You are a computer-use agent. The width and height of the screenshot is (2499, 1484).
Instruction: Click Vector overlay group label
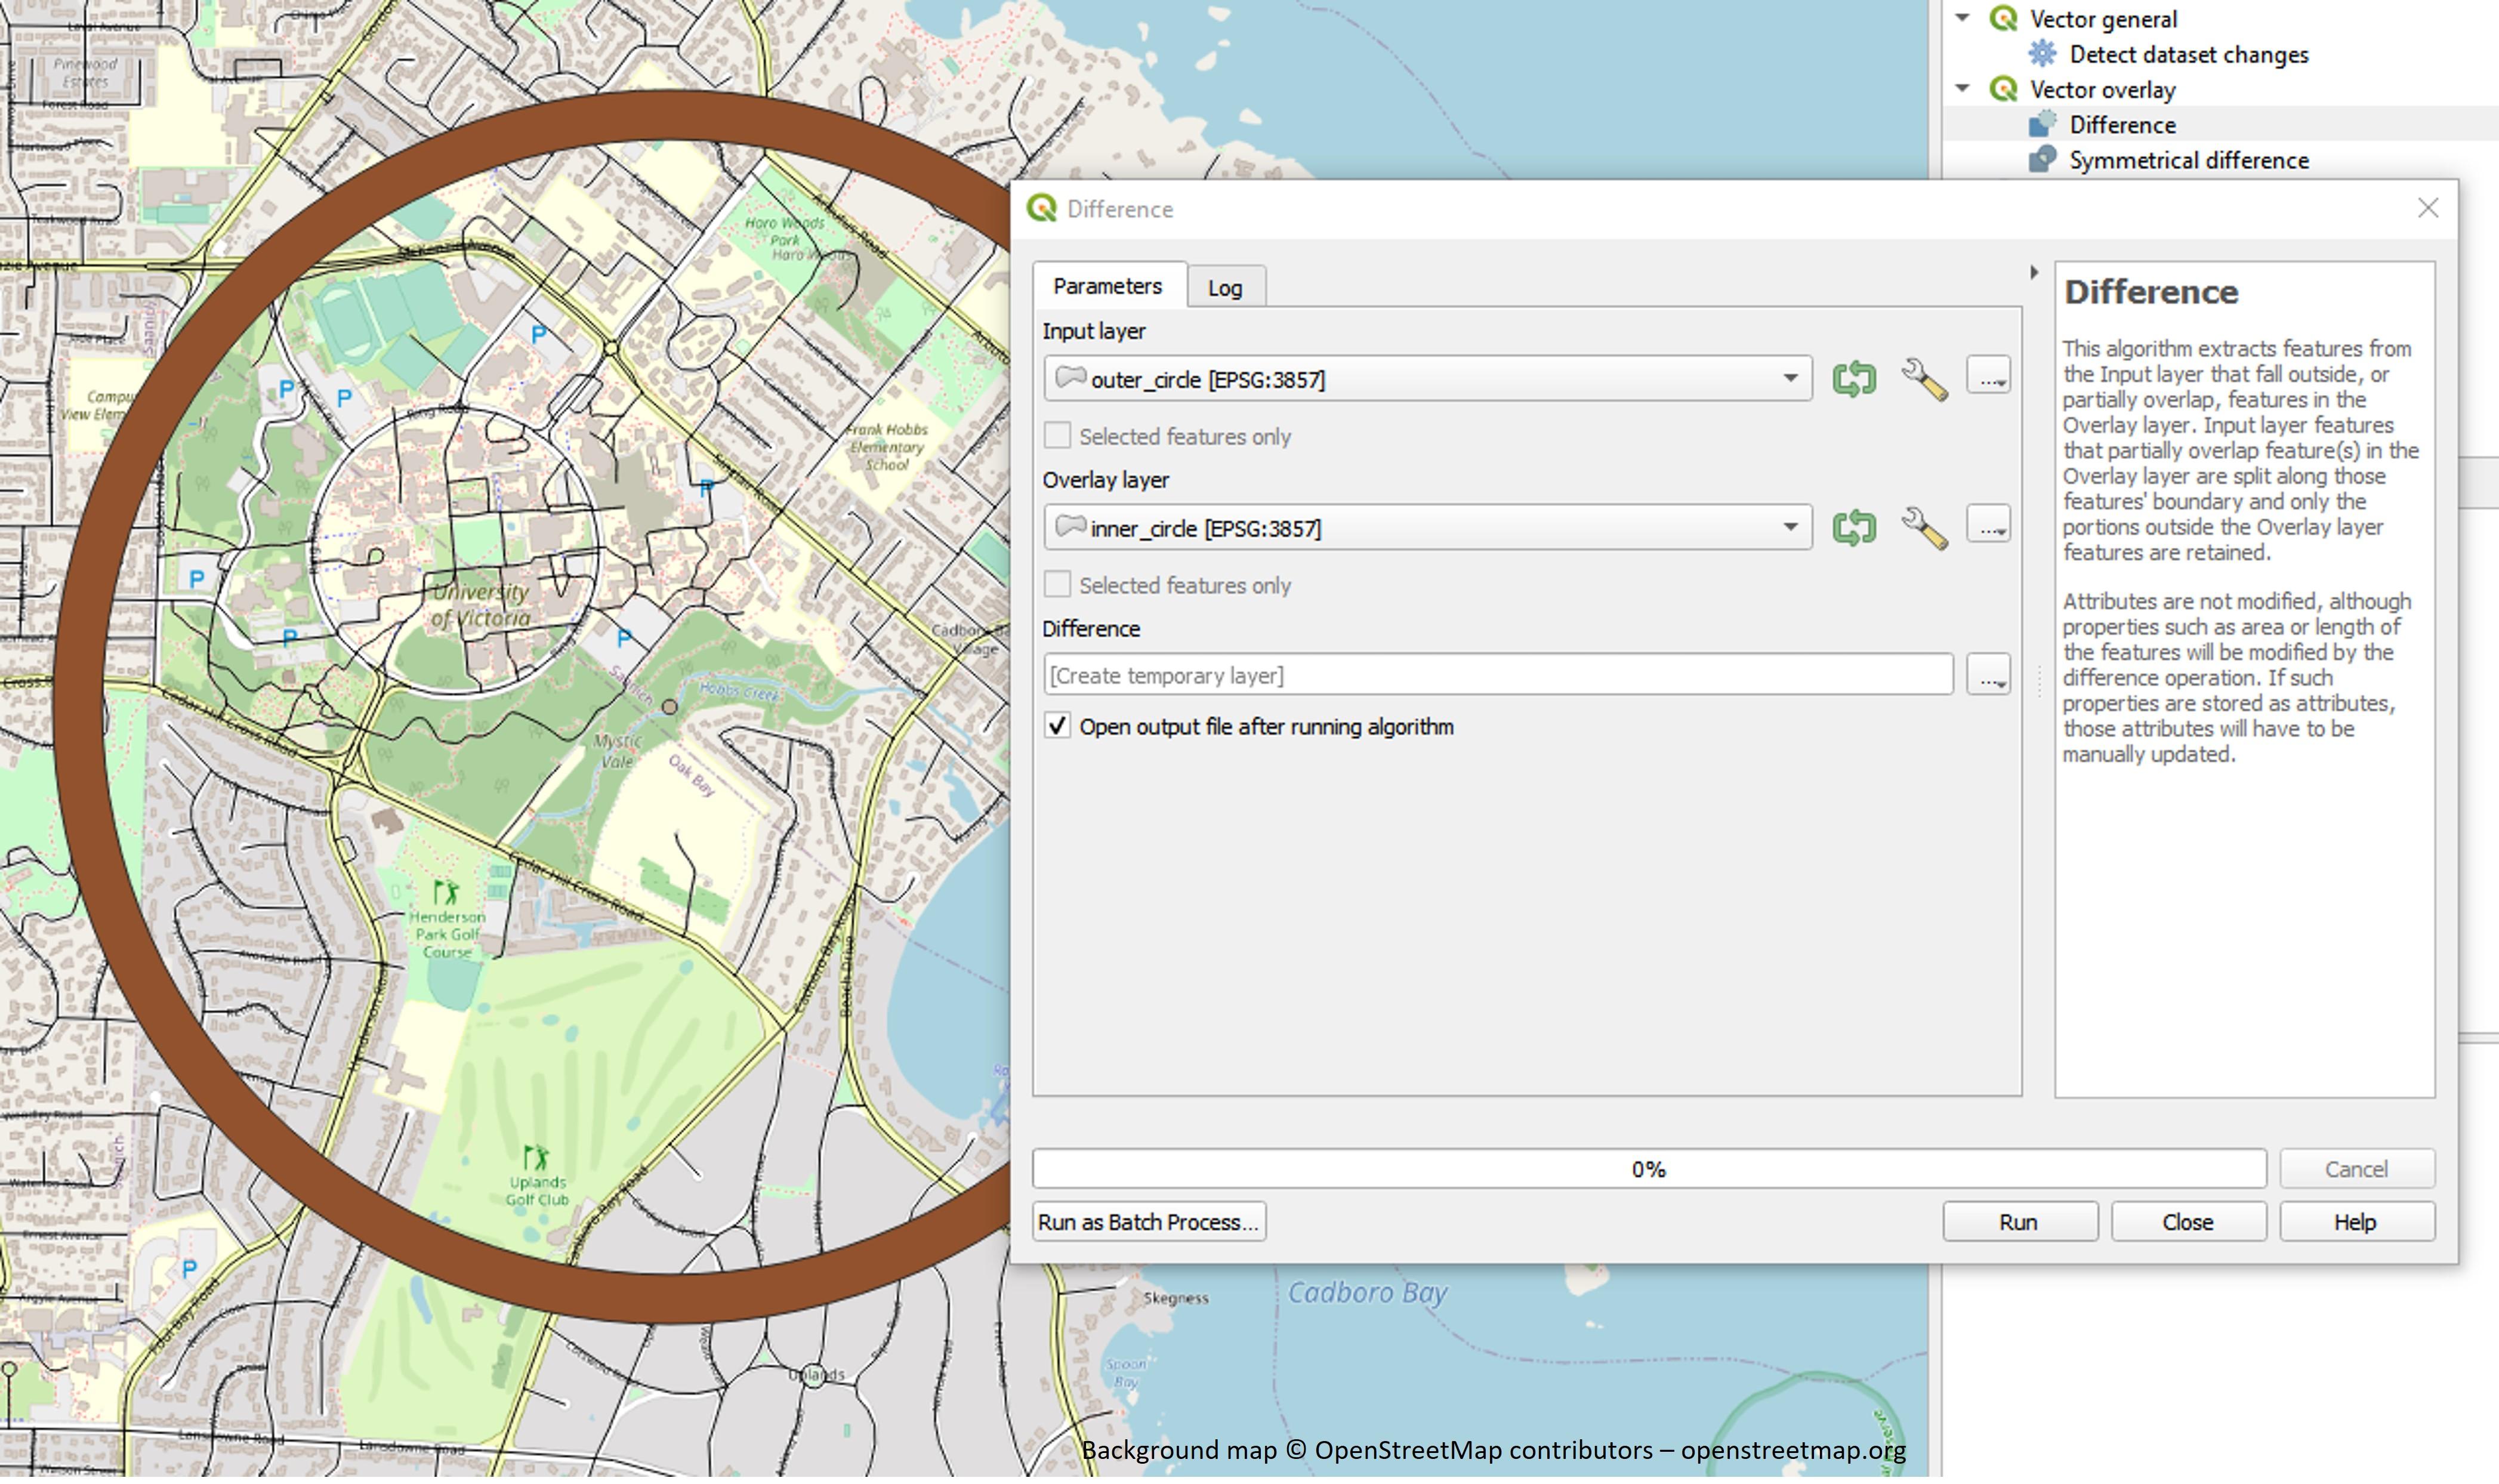pyautogui.click(x=2102, y=90)
